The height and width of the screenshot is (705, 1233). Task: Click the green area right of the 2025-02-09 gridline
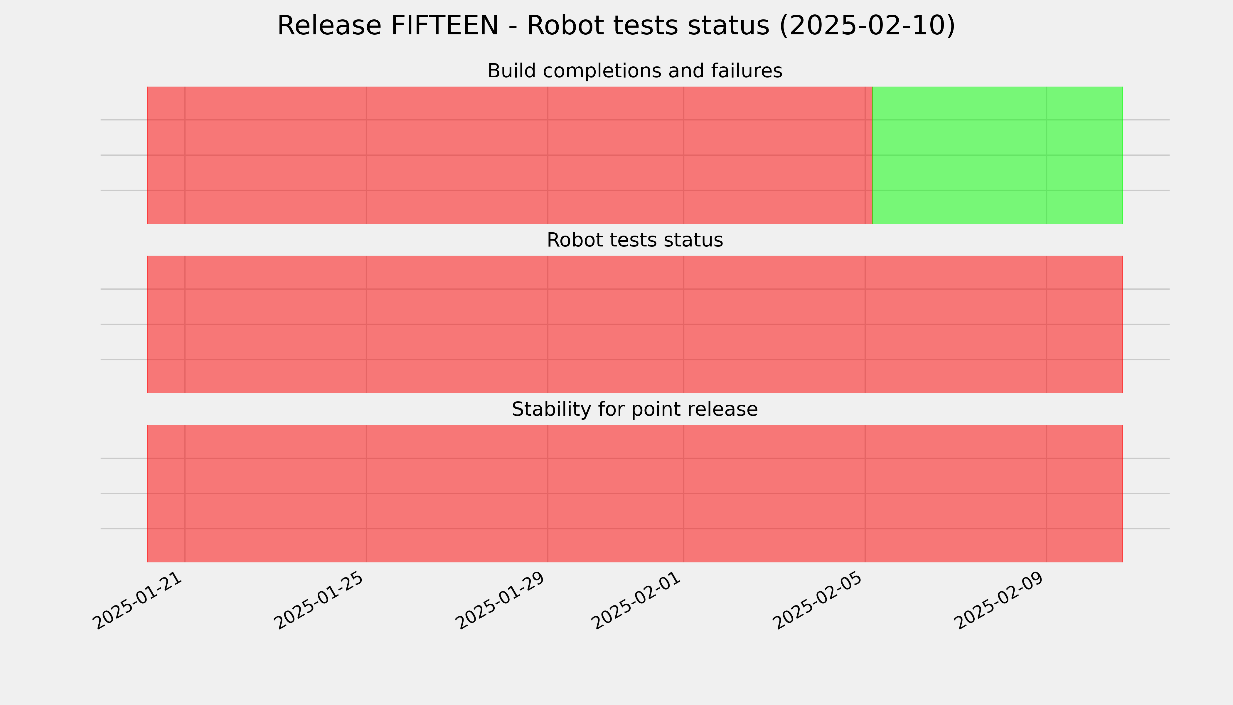click(1084, 155)
